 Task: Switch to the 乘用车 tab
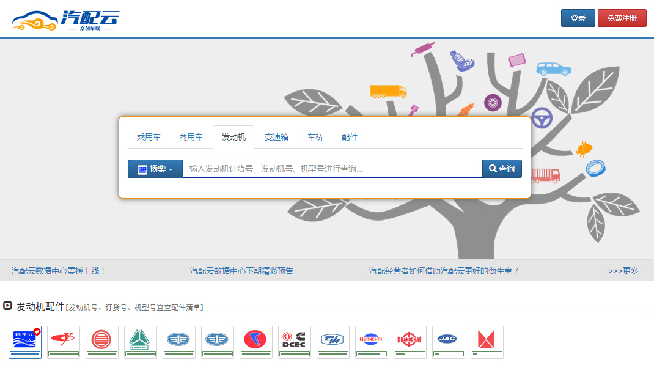(149, 137)
